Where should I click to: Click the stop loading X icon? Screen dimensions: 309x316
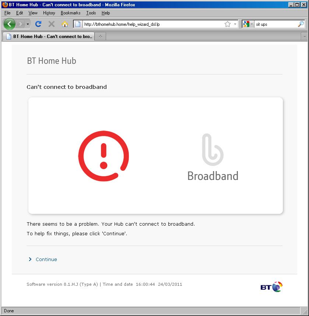click(52, 24)
